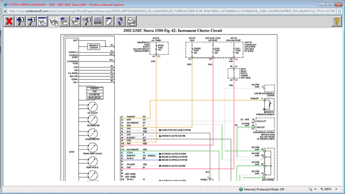Click the red X close-diagram icon
The width and height of the screenshot is (345, 194).
pyautogui.click(x=9, y=21)
